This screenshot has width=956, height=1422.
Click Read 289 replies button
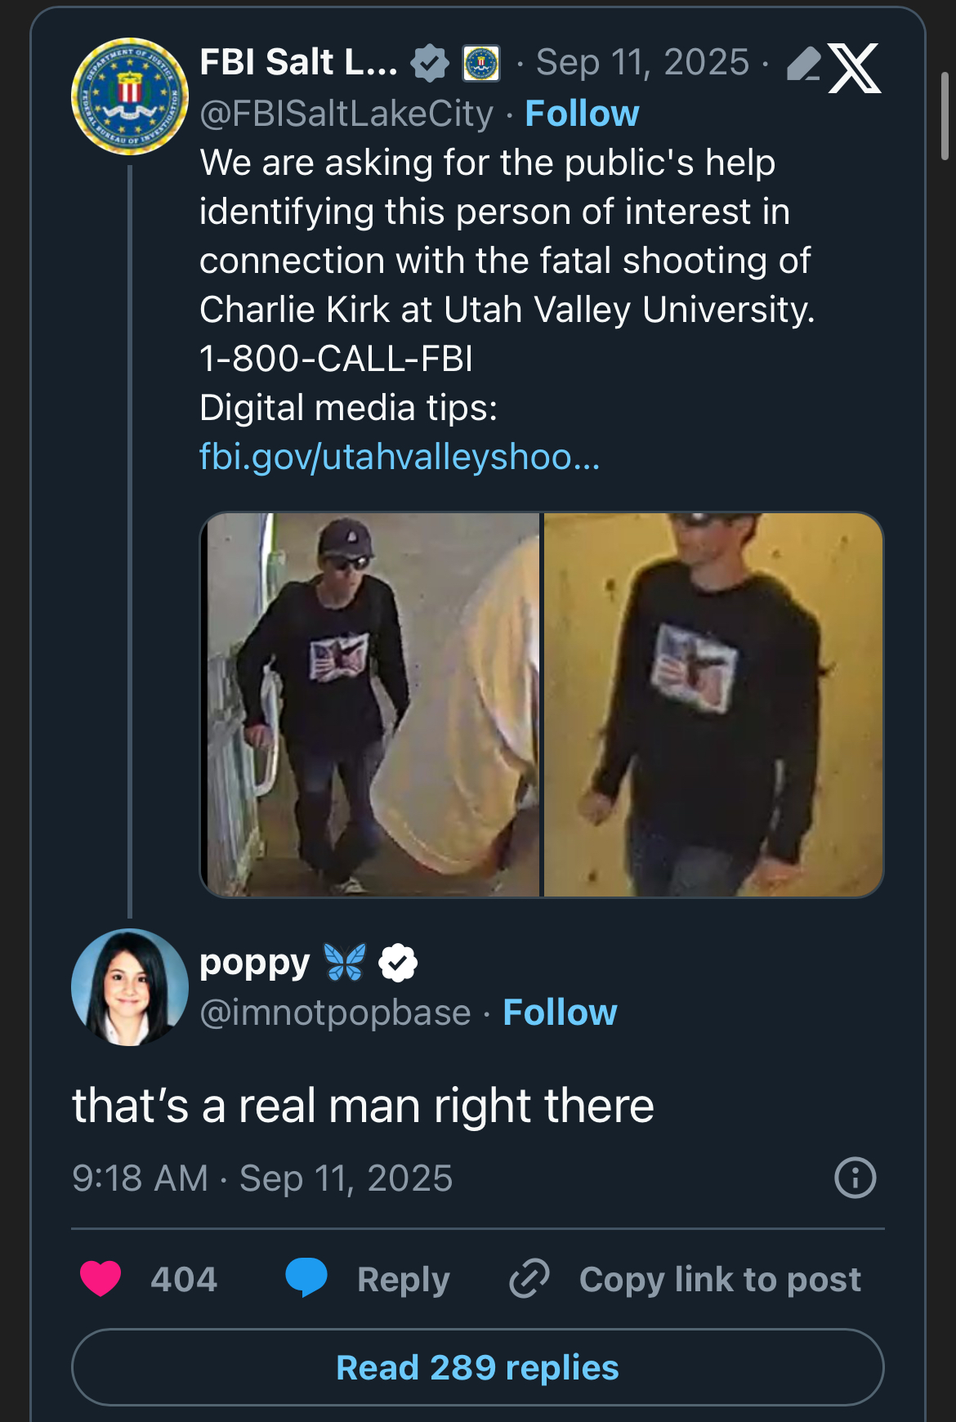point(477,1367)
